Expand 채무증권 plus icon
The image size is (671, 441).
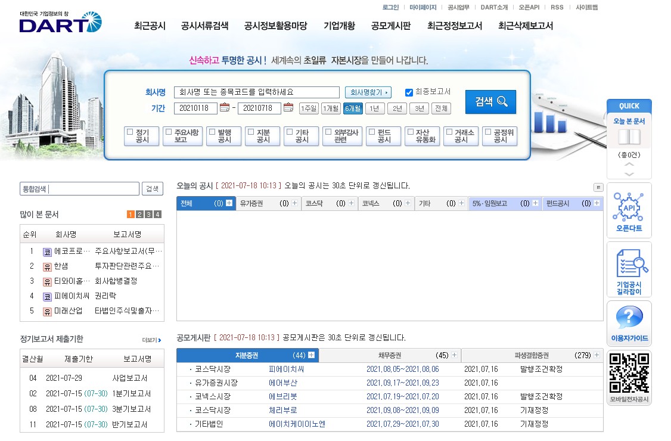(454, 355)
